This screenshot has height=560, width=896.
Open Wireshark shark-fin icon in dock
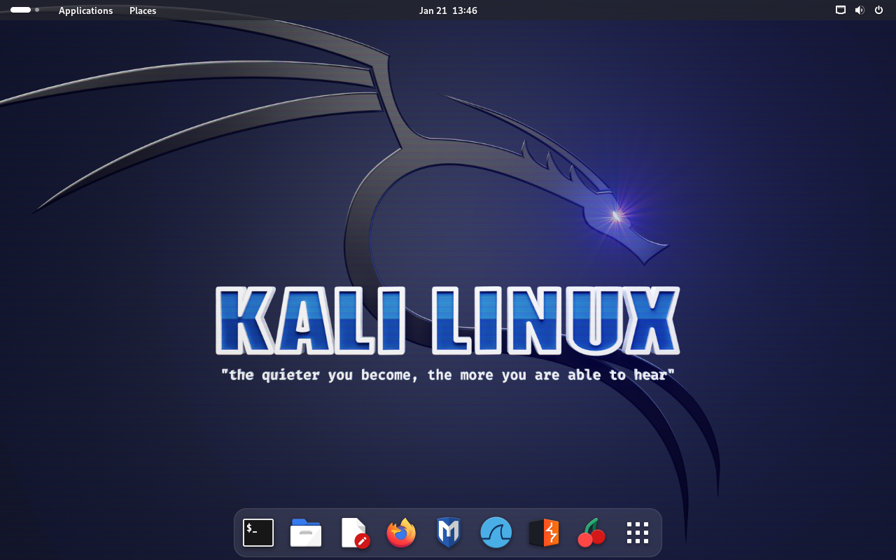(x=496, y=533)
